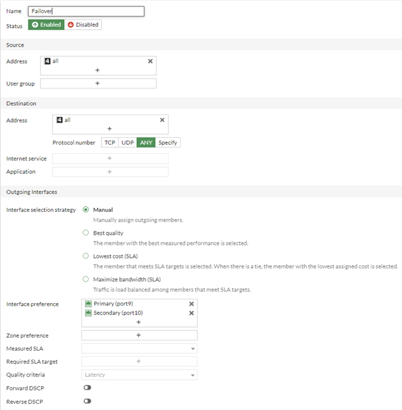The image size is (402, 410).
Task: Enable Forward DSCP toggle
Action: [x=87, y=388]
